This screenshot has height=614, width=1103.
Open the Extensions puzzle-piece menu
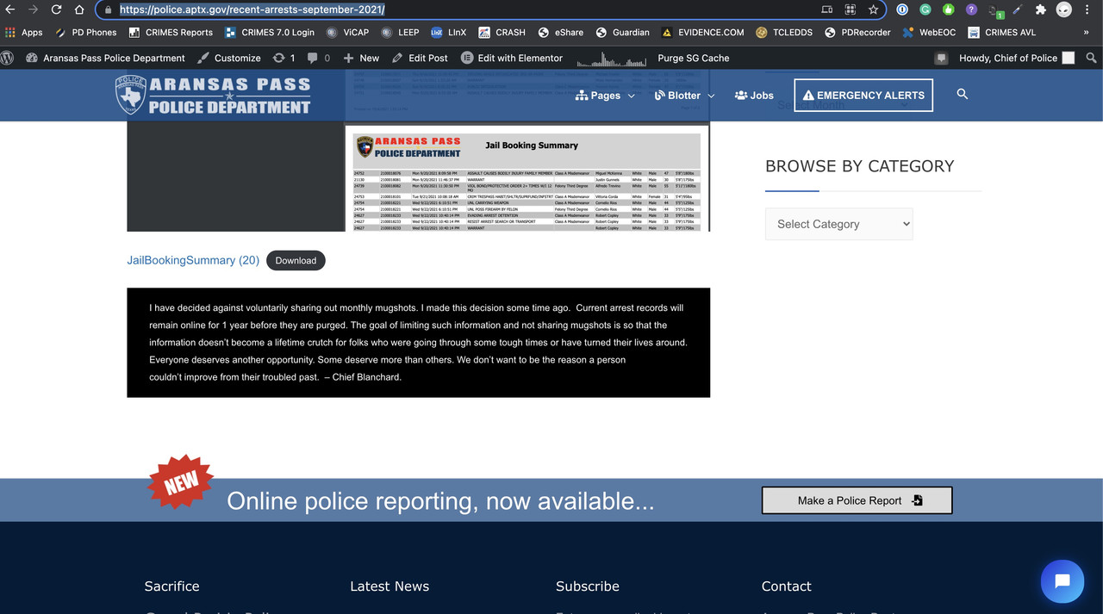pyautogui.click(x=1040, y=9)
